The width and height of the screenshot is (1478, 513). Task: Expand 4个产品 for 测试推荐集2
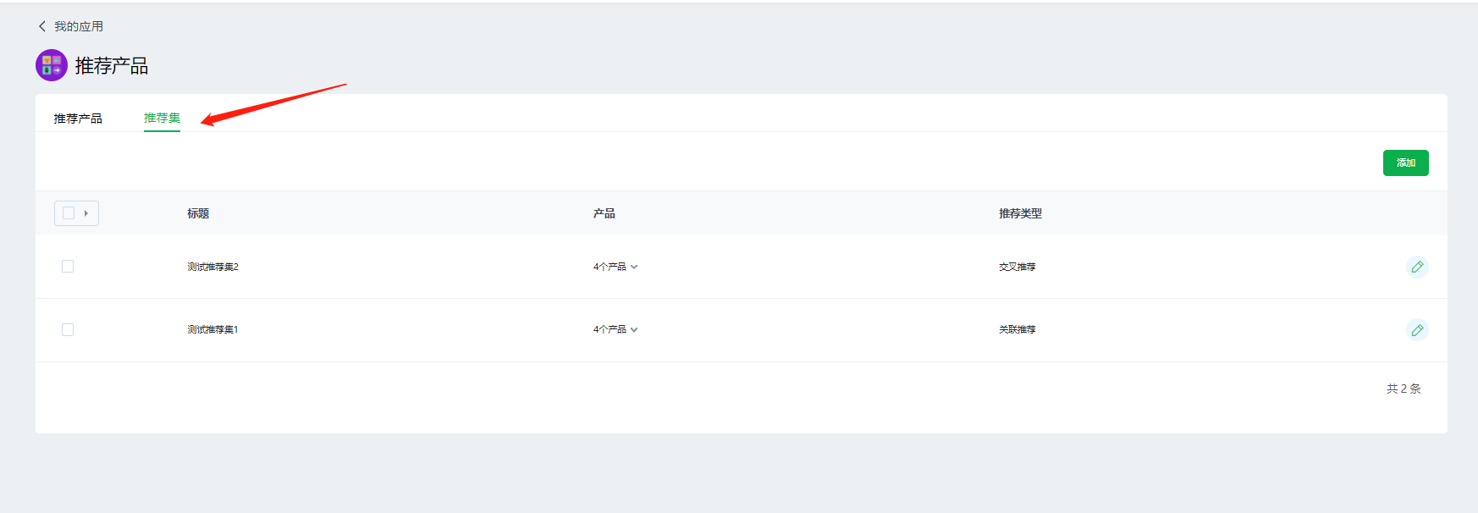(x=615, y=267)
